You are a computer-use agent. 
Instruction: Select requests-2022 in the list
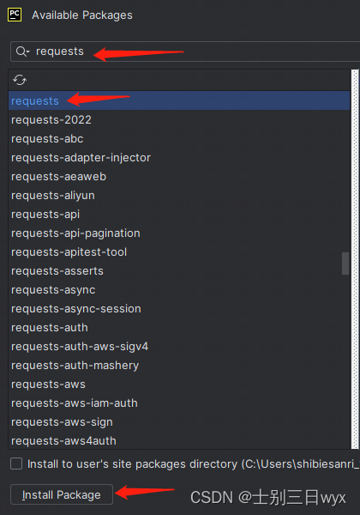[179, 120]
